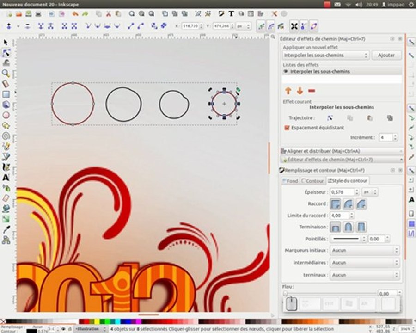Toggle current layer visibility in status bar
416x333 pixels.
tap(63, 329)
